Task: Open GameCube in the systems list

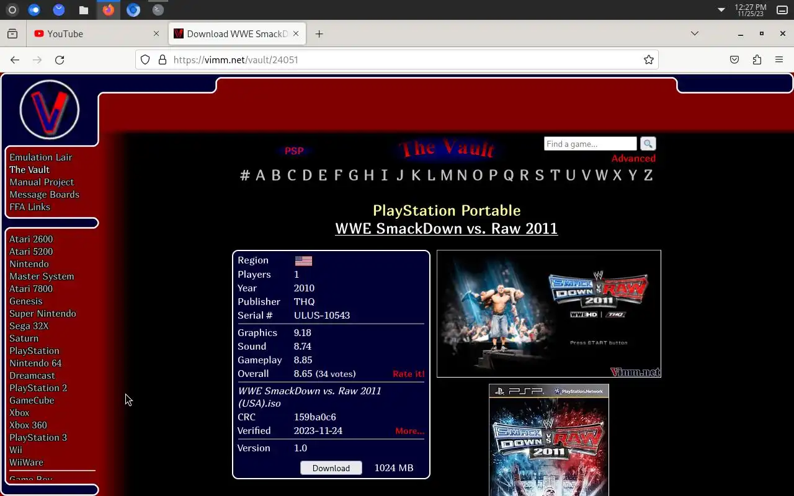Action: click(32, 401)
